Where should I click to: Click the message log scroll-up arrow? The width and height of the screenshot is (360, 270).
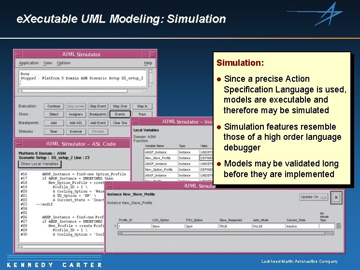coord(151,72)
